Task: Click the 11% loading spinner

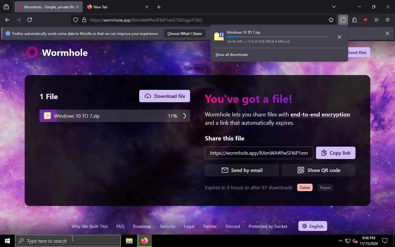Action: tap(184, 116)
